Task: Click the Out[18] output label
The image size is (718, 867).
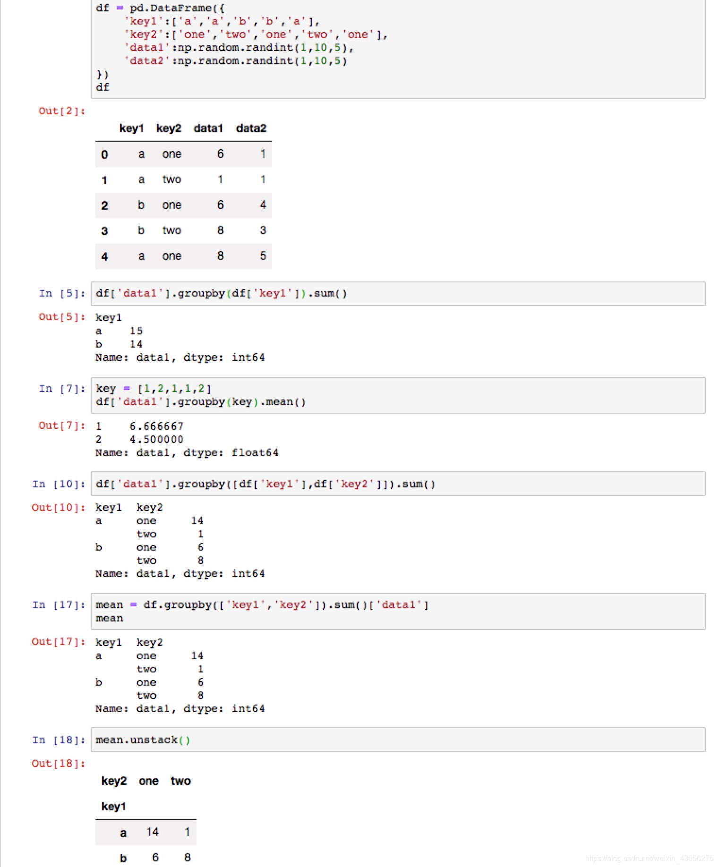Action: [x=59, y=764]
